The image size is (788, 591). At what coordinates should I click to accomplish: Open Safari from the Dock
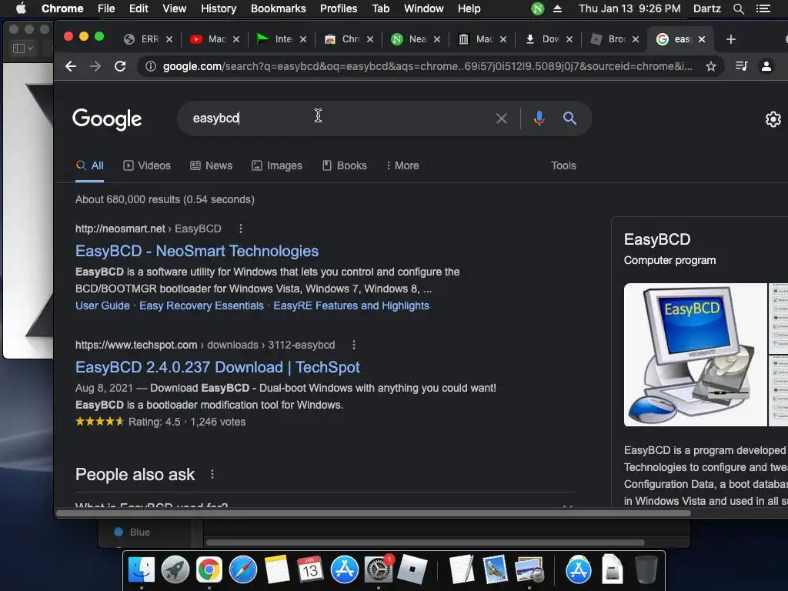tap(243, 569)
